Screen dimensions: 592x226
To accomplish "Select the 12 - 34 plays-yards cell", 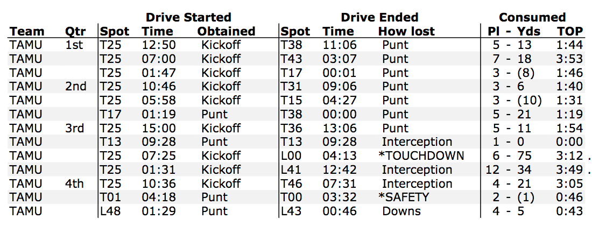I will [509, 169].
